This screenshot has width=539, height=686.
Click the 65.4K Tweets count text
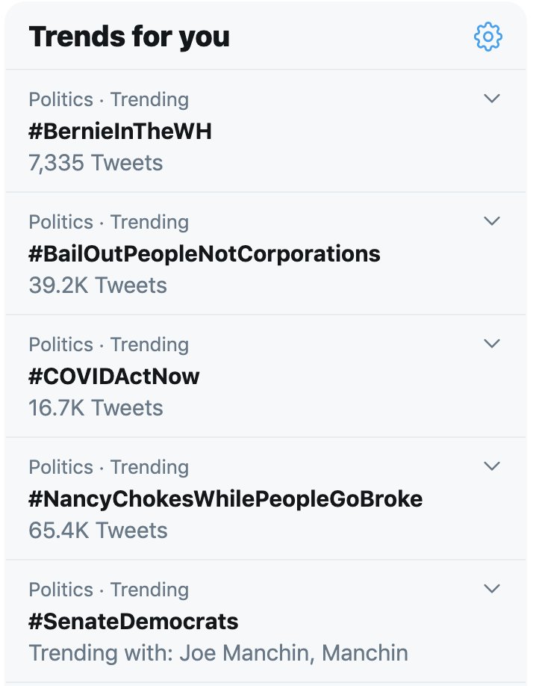[x=98, y=531]
